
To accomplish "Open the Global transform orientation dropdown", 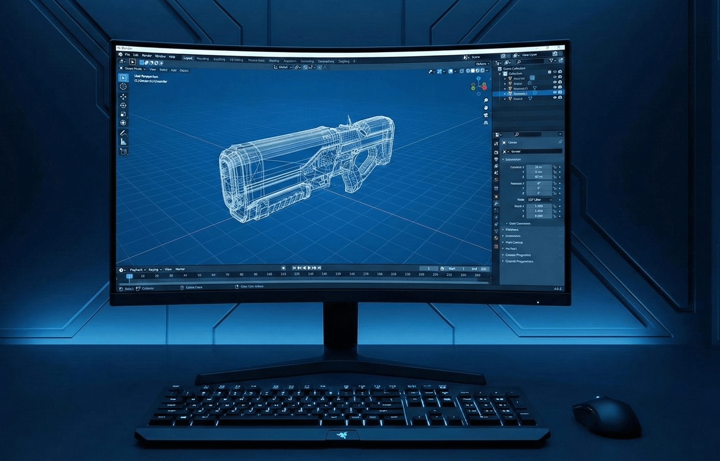I will 283,67.
